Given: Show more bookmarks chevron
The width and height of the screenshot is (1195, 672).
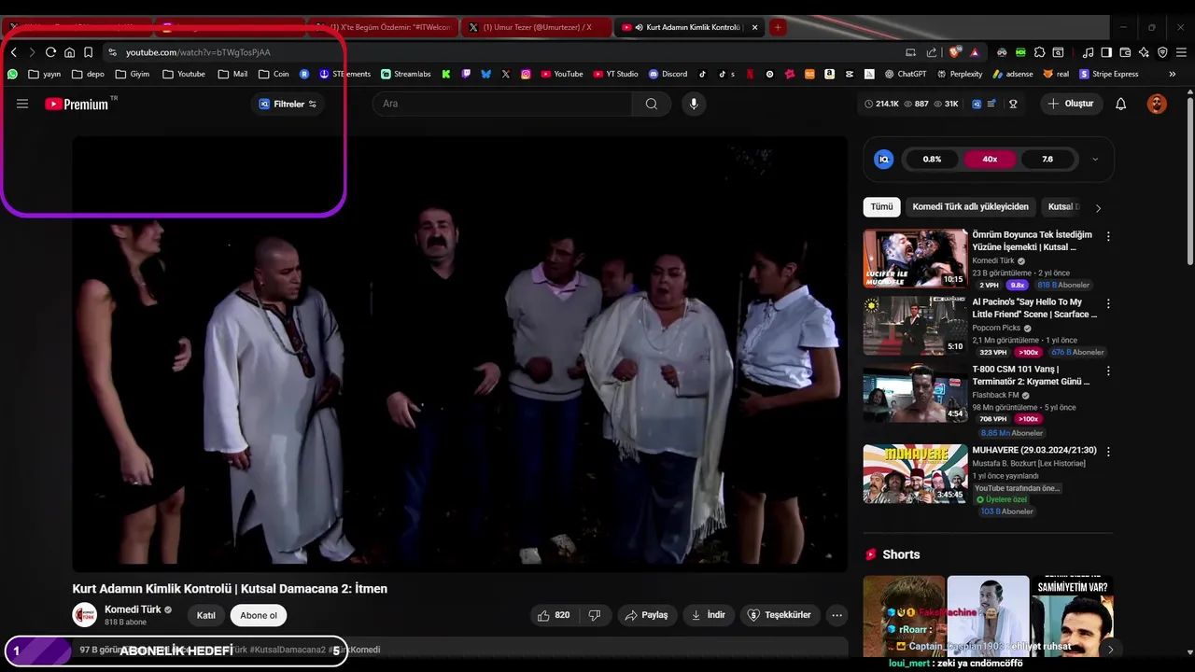Looking at the screenshot, I should 1173,74.
